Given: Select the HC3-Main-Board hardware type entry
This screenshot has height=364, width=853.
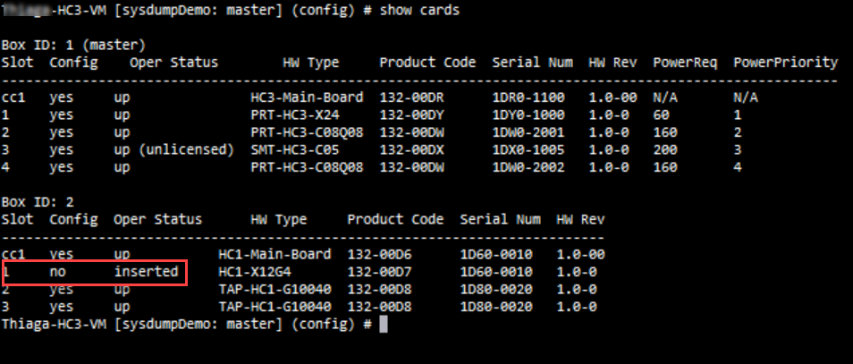Looking at the screenshot, I should click(307, 97).
